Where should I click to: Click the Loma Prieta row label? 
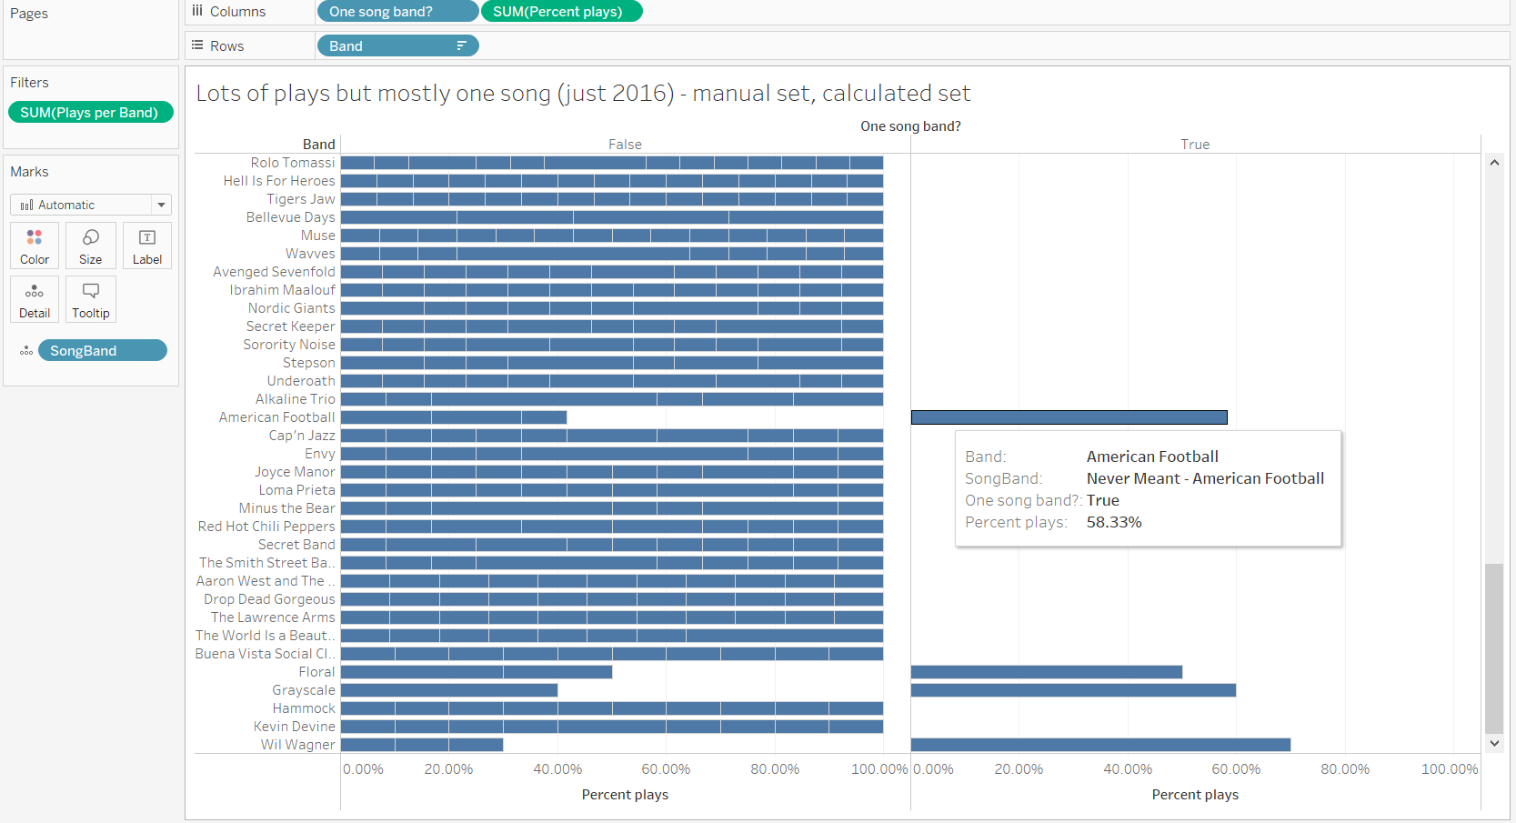pos(296,490)
